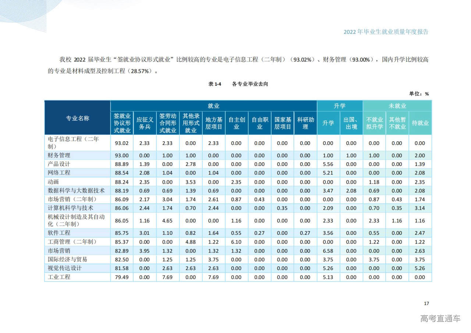The image size is (471, 333).
Task: Select the 就业 group header
Action: click(213, 106)
